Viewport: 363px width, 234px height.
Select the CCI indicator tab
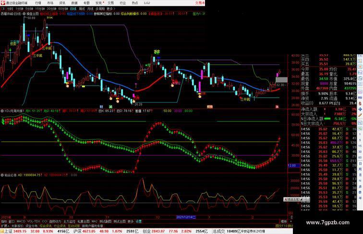point(45,222)
